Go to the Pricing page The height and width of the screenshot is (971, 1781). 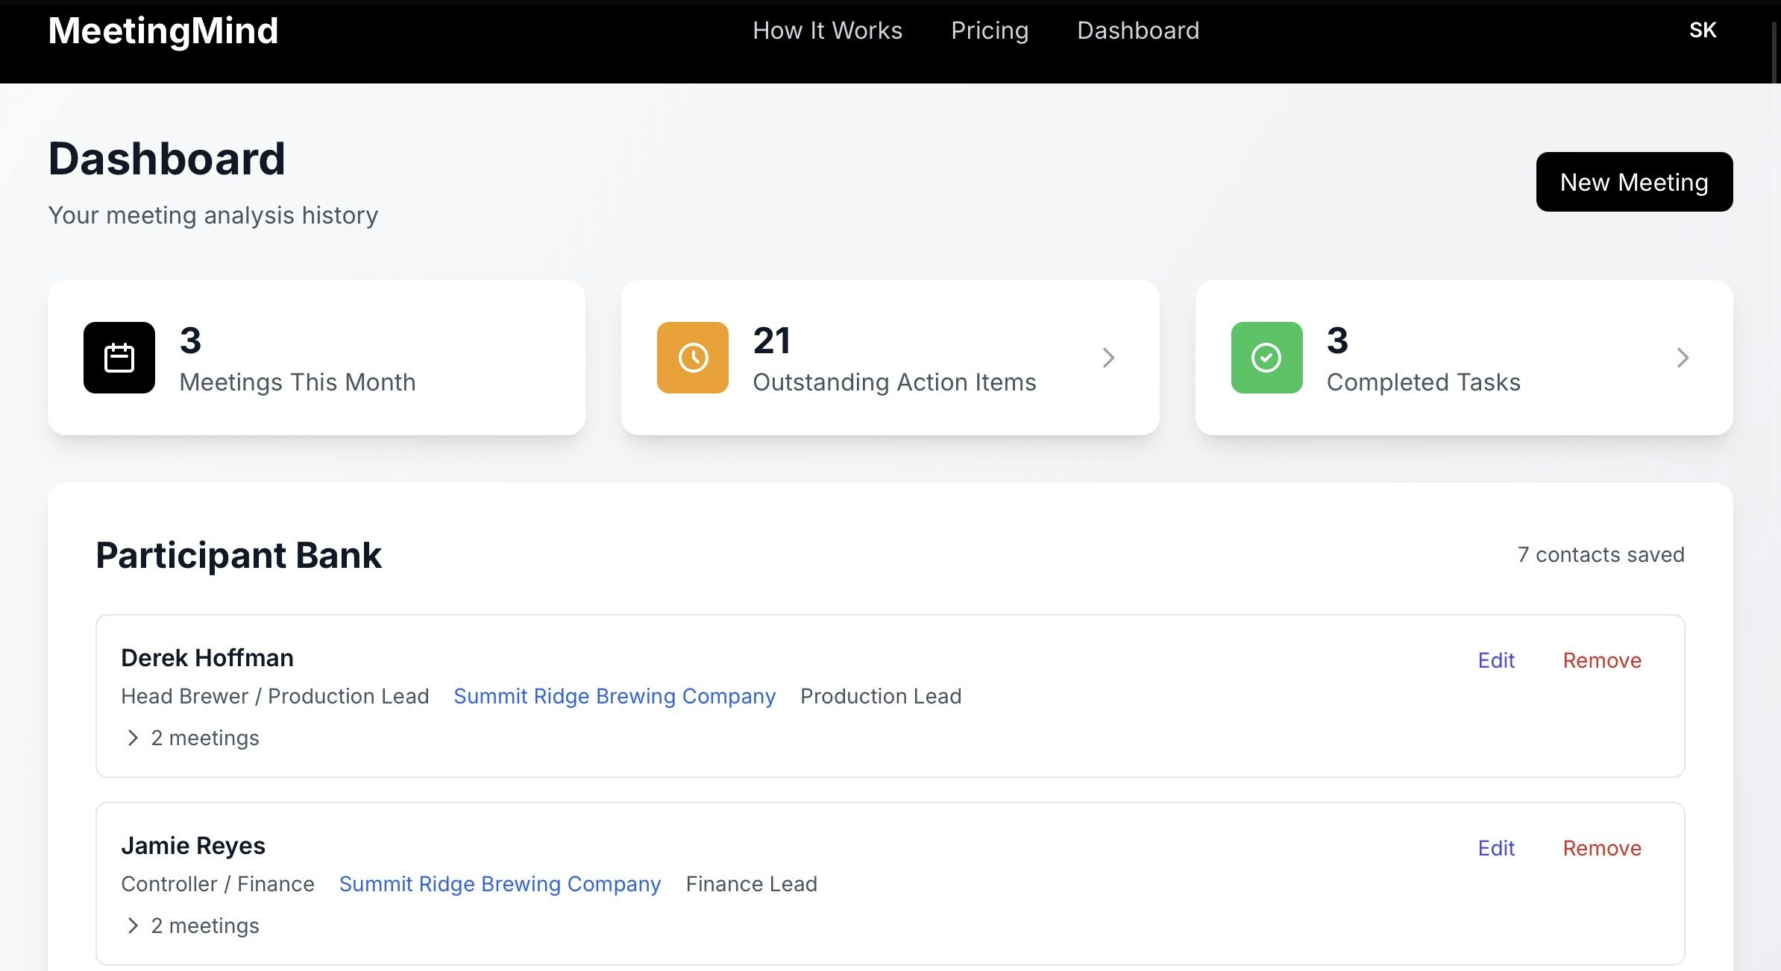point(989,31)
